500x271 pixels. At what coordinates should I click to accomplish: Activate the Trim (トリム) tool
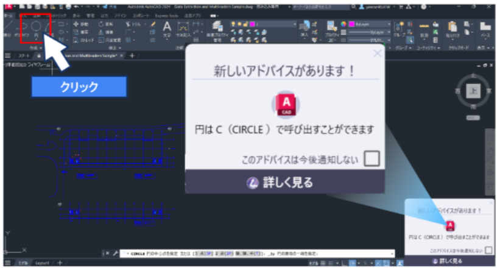click(x=133, y=24)
